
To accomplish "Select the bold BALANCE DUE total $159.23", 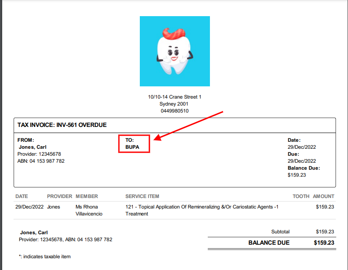I will tap(324, 243).
